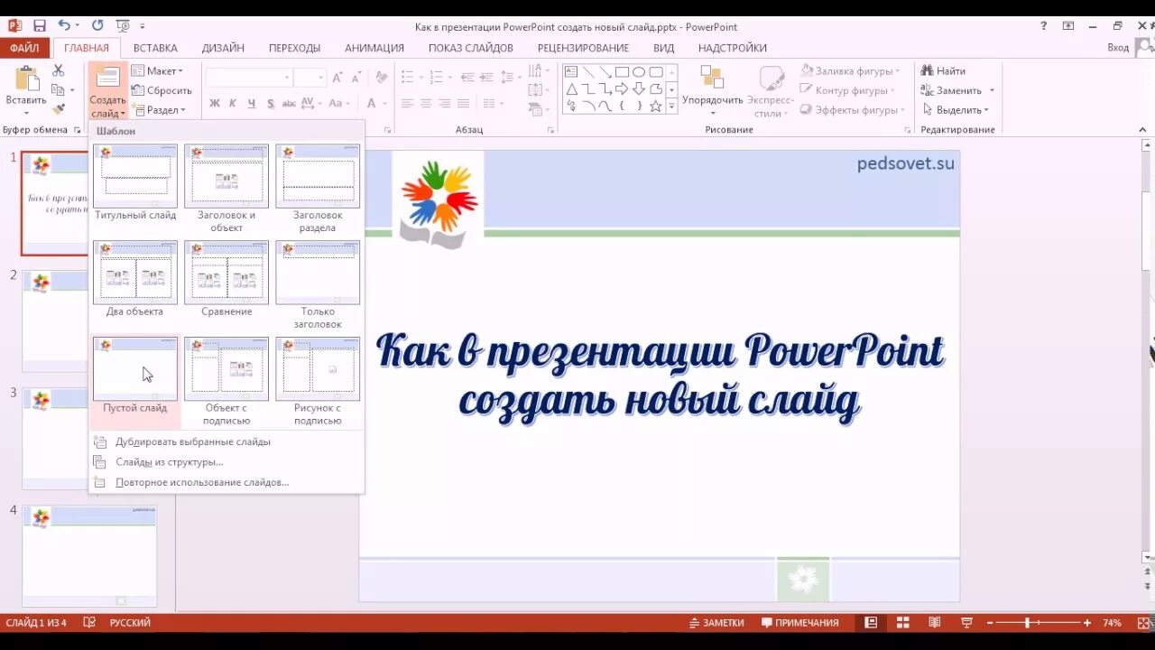The width and height of the screenshot is (1155, 650).
Task: Pick Сравнение layout thumbnail
Action: coord(226,273)
